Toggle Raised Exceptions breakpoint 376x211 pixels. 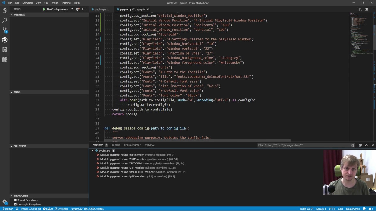[16, 200]
